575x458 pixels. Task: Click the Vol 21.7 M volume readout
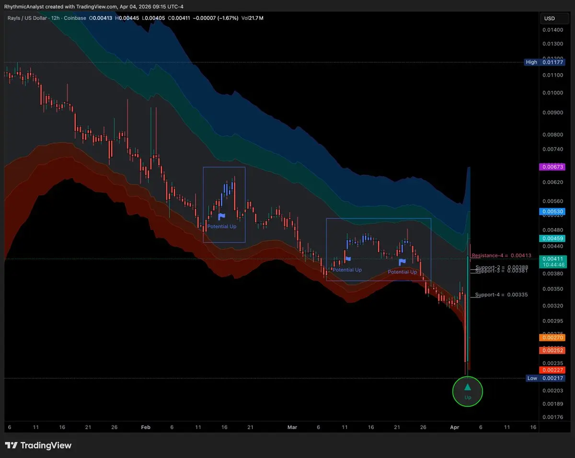253,18
